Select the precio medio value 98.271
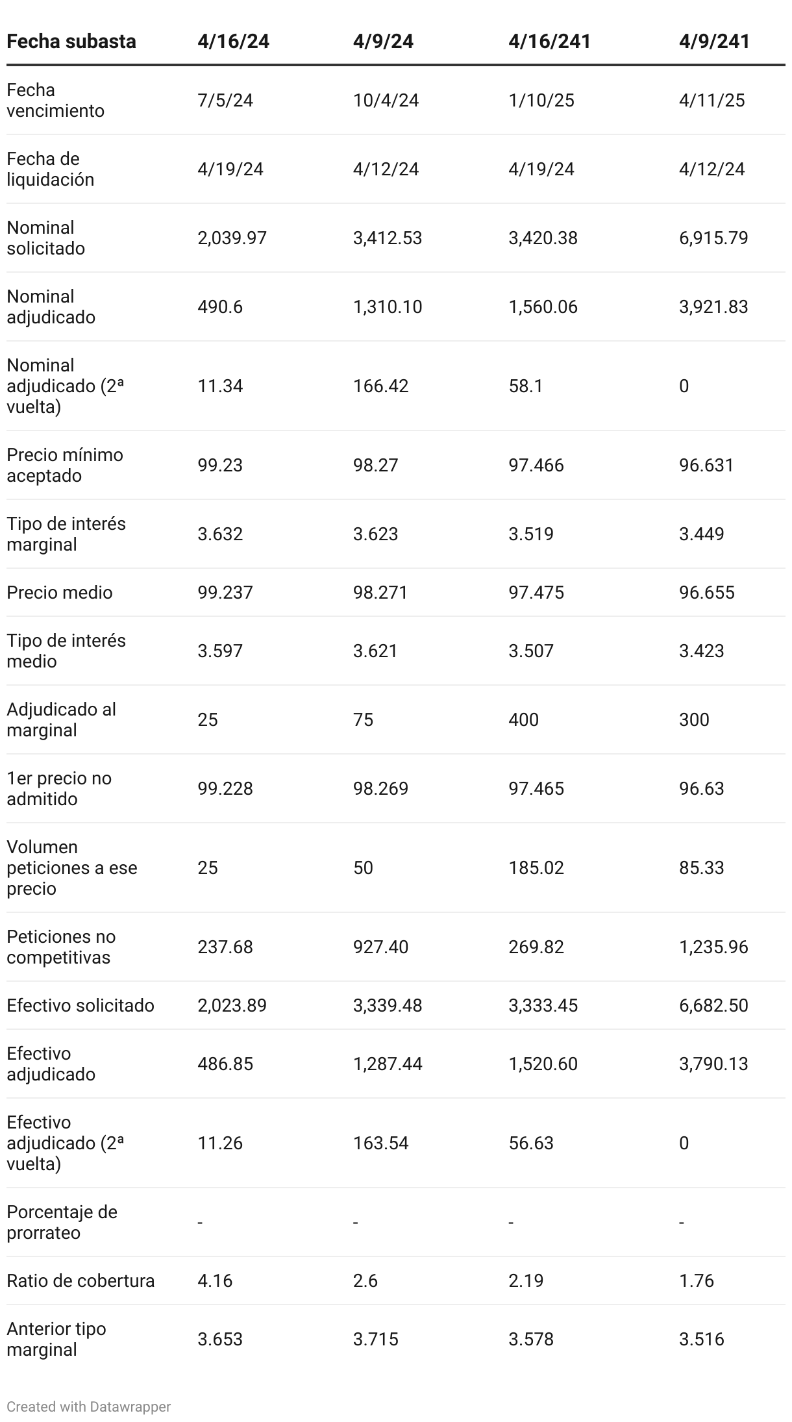This screenshot has width=792, height=1422. (x=380, y=592)
